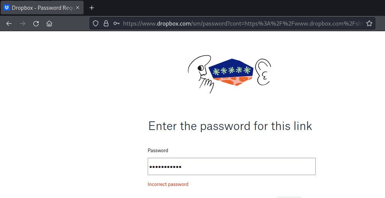
Task: Click the "Enter the password for this link" heading
Action: tap(230, 126)
